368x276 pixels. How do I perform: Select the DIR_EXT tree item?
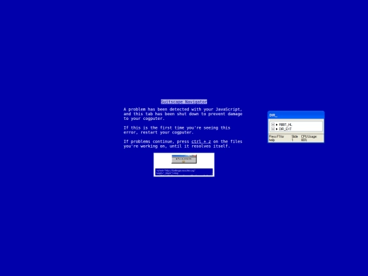[286, 129]
